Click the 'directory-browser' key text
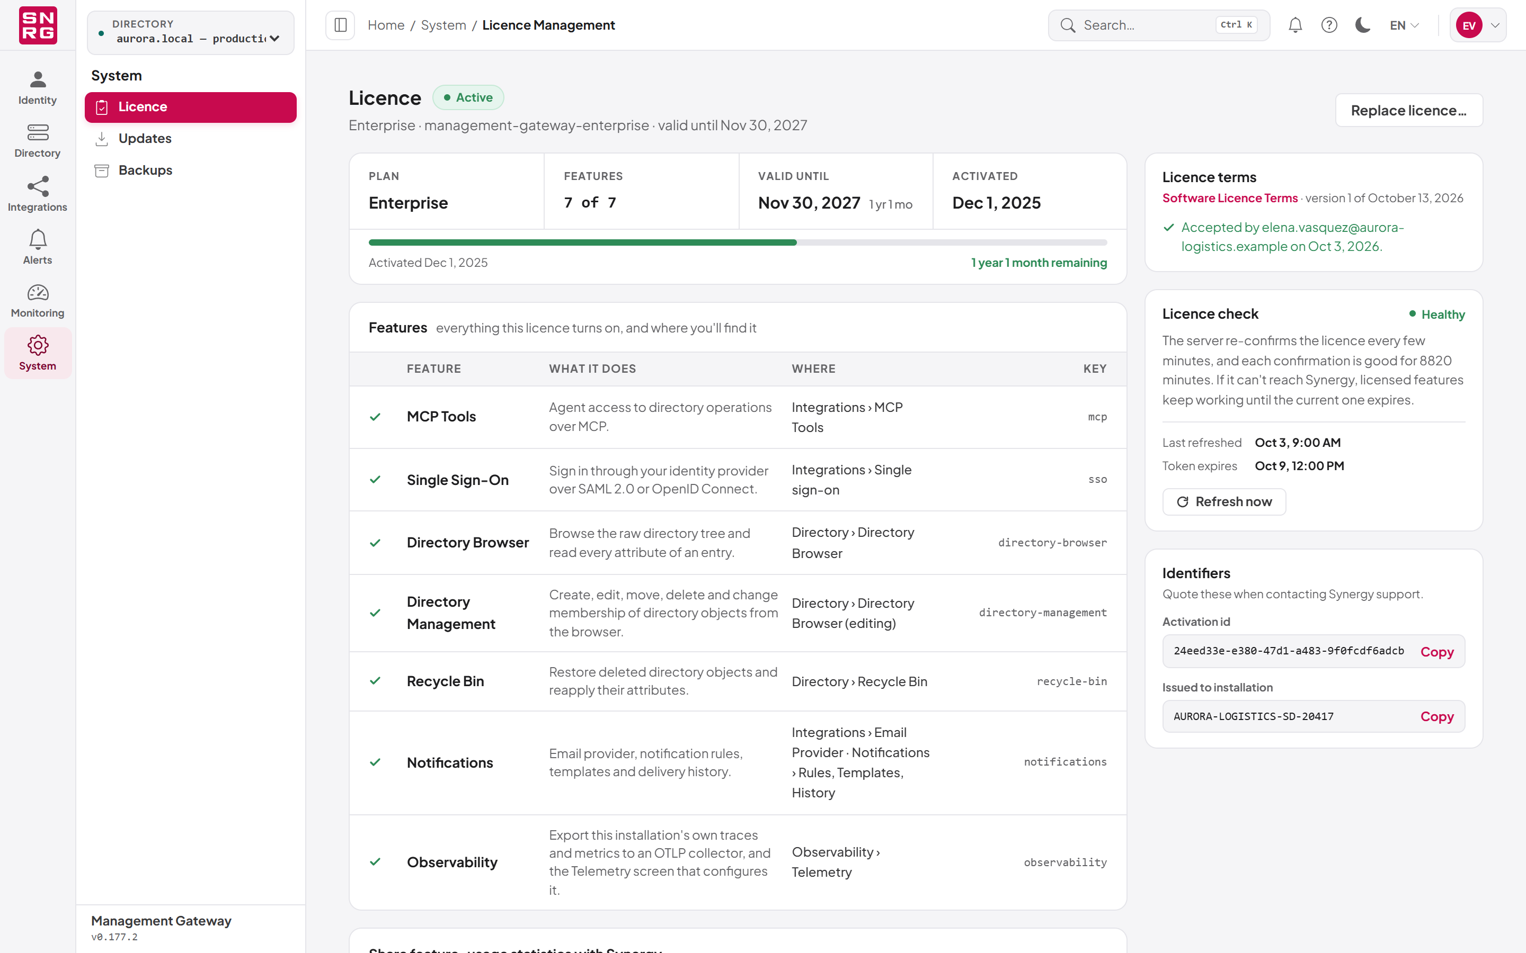Screen dimensions: 1526x953 click(x=1052, y=543)
